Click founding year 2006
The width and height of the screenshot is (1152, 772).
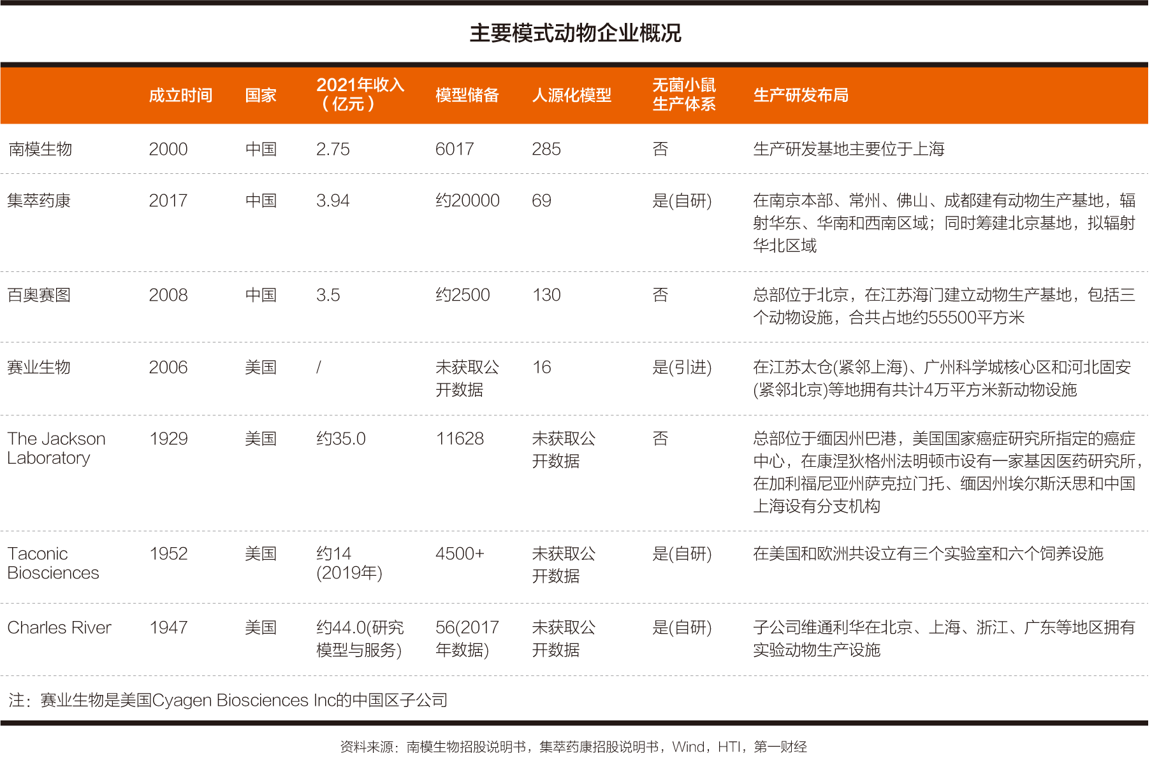tap(168, 367)
